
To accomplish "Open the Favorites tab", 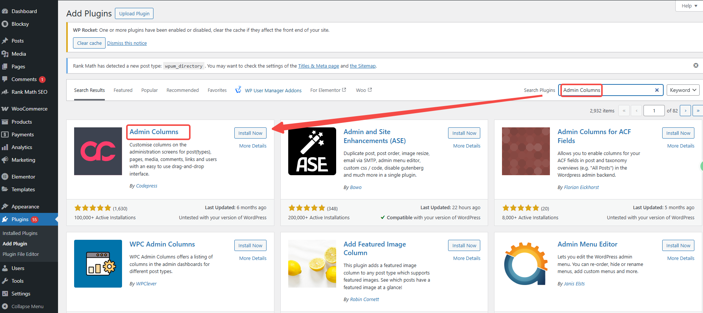I will (217, 90).
